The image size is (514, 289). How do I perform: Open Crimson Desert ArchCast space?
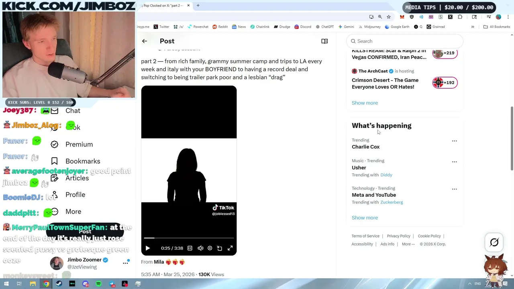coord(385,83)
